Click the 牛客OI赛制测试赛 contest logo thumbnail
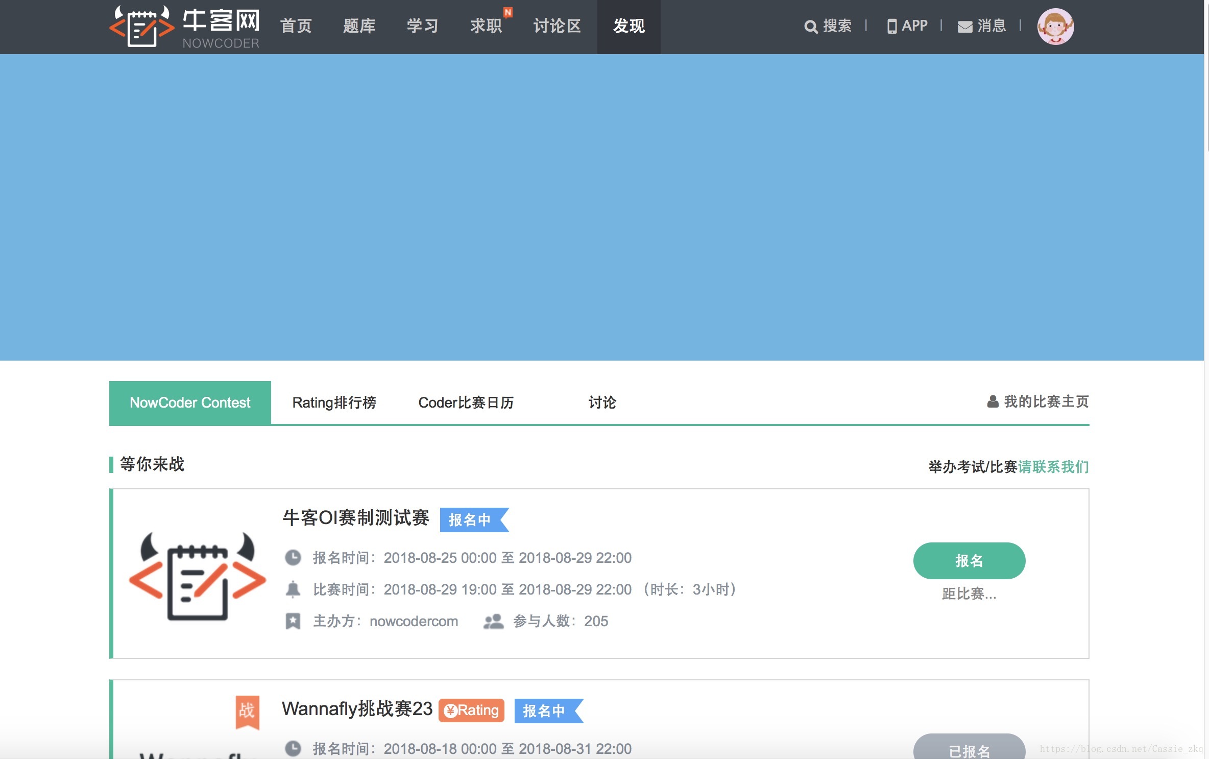Image resolution: width=1209 pixels, height=759 pixels. [198, 576]
